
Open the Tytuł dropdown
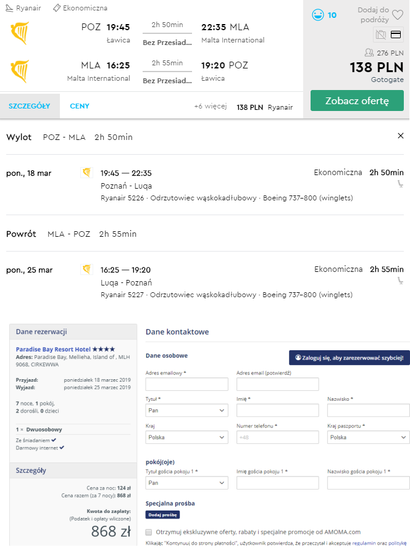point(187,411)
